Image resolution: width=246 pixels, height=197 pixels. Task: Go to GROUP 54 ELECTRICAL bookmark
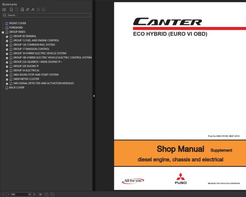pos(26,71)
